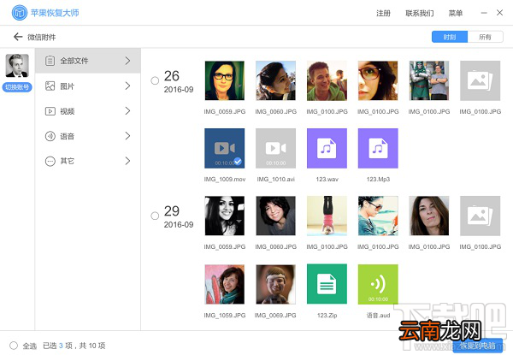Minimize the window with the dash icon

[x=484, y=13]
